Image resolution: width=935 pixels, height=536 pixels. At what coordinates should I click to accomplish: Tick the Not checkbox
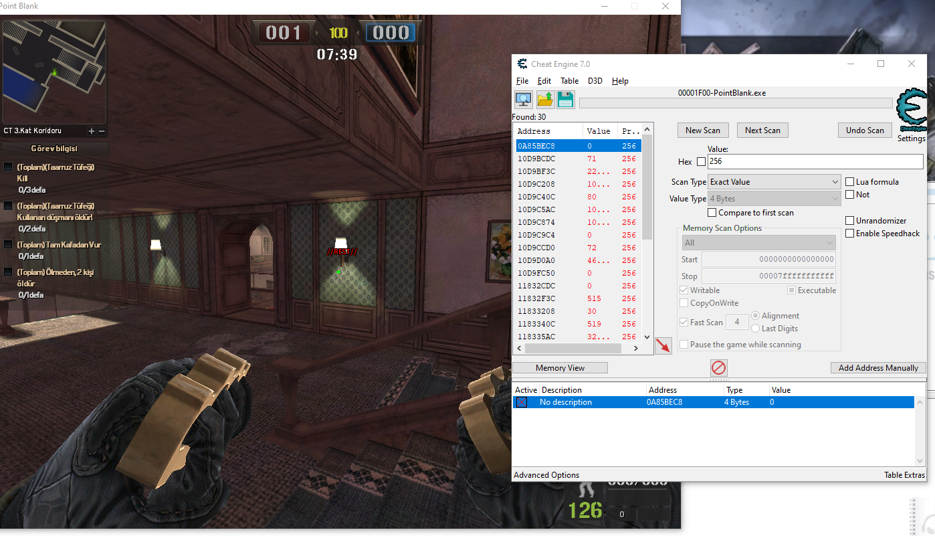[x=849, y=195]
